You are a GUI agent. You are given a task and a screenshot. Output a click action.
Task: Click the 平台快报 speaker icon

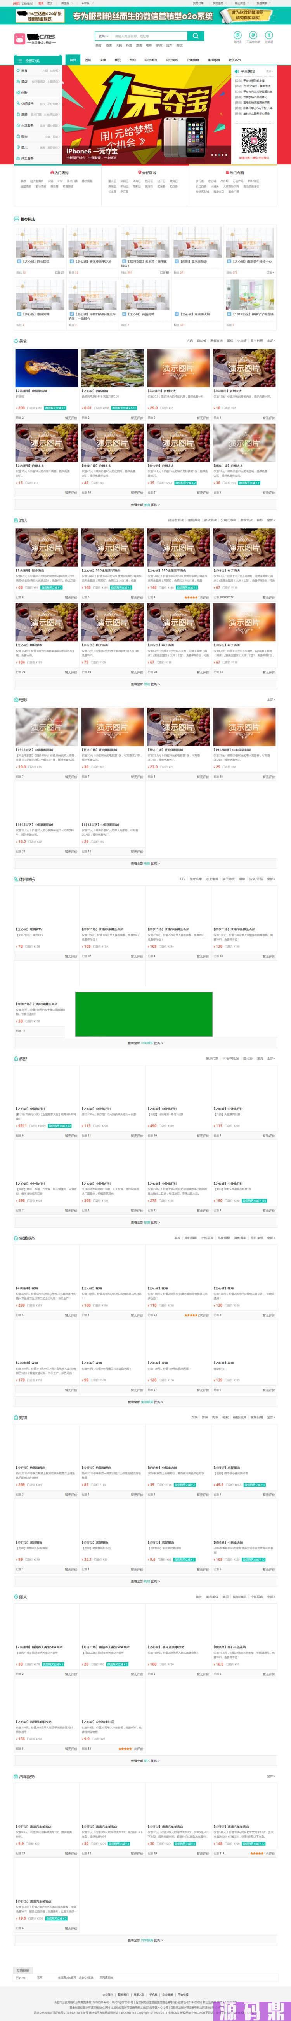coord(237,71)
